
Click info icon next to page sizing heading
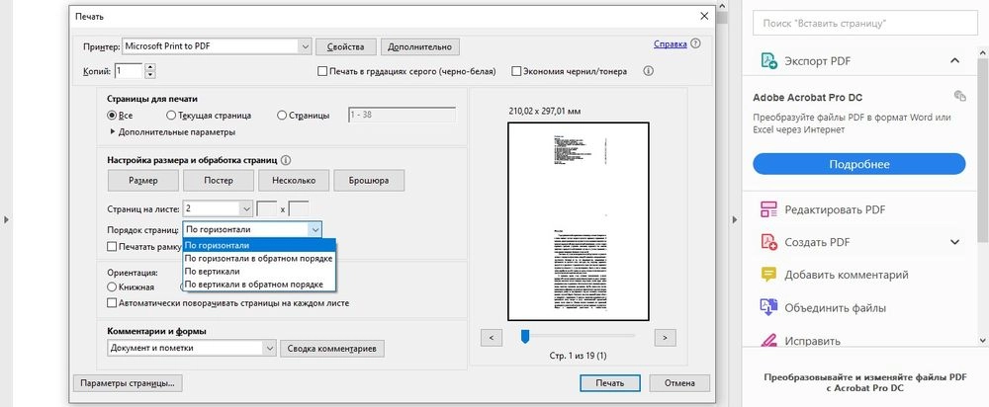[x=285, y=161]
